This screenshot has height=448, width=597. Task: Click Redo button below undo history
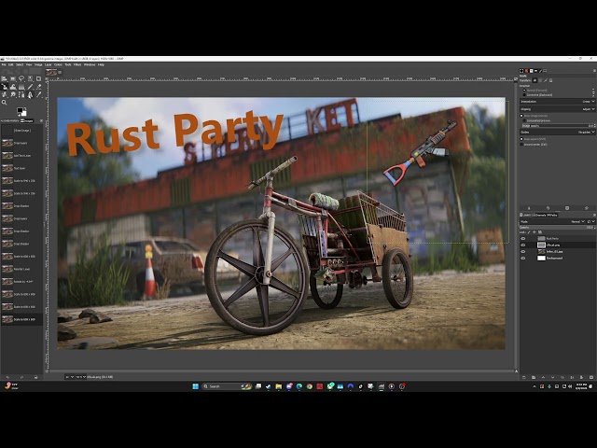click(21, 377)
